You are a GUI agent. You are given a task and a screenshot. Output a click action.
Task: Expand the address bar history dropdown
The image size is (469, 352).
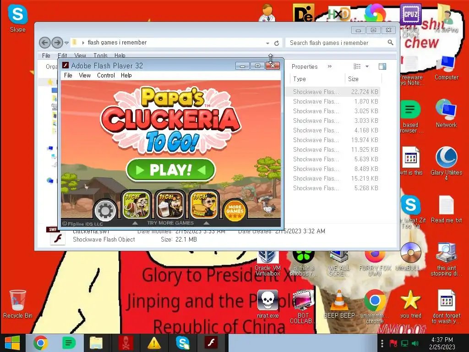coord(267,43)
